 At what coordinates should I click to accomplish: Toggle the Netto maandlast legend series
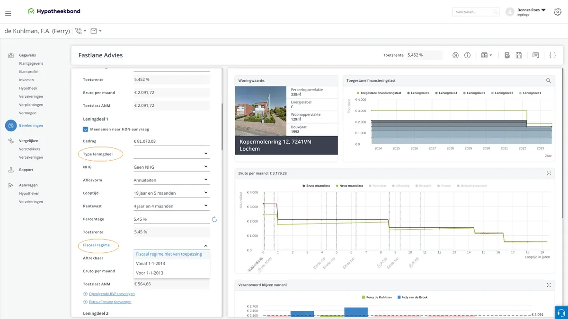coord(349,186)
